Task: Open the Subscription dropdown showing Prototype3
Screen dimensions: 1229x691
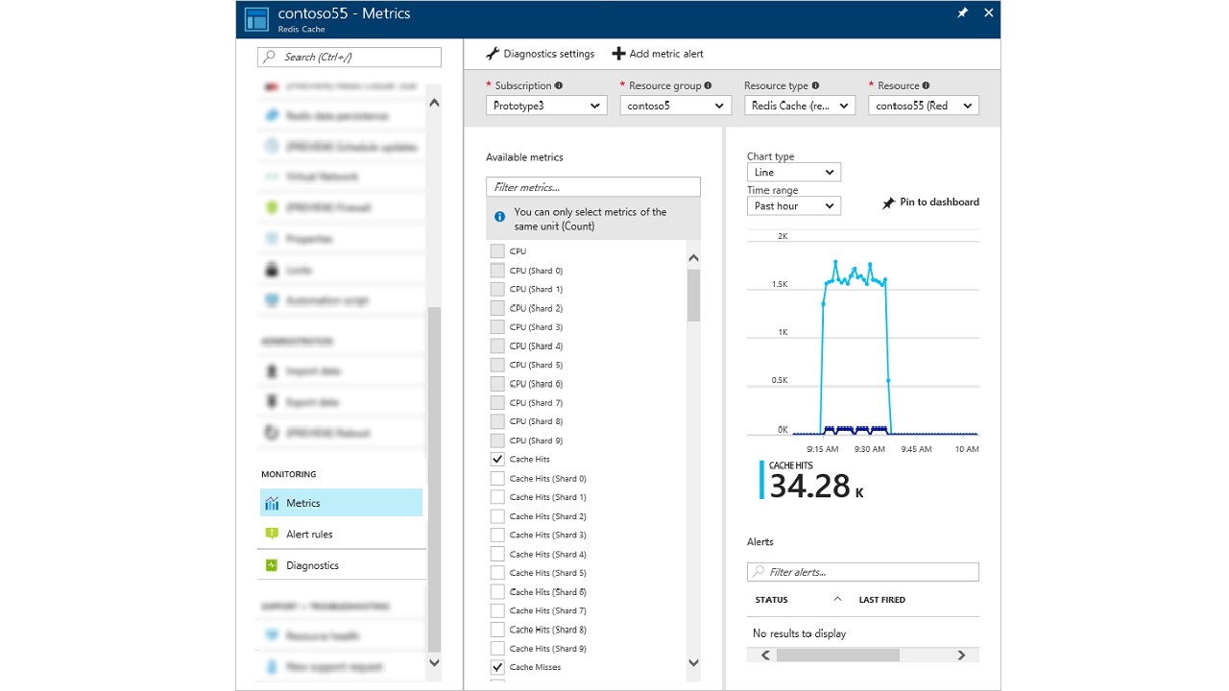Action: [x=546, y=106]
